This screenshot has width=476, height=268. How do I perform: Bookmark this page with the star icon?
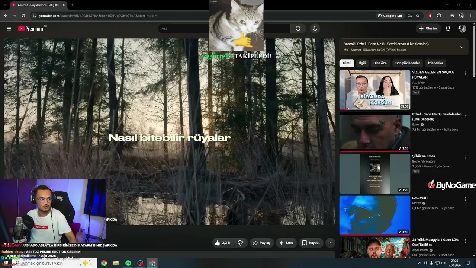click(x=418, y=16)
